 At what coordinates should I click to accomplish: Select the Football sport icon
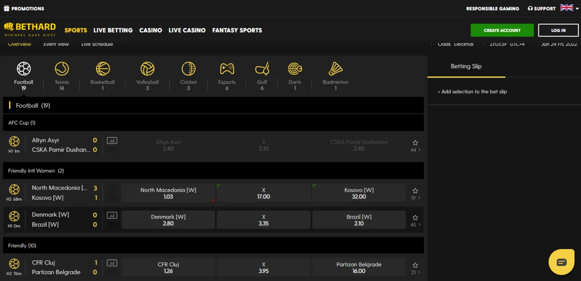[x=23, y=69]
